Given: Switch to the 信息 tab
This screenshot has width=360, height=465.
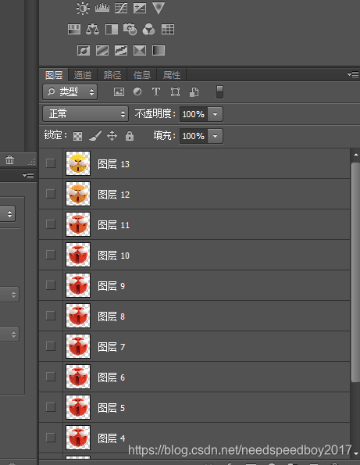Looking at the screenshot, I should [142, 75].
